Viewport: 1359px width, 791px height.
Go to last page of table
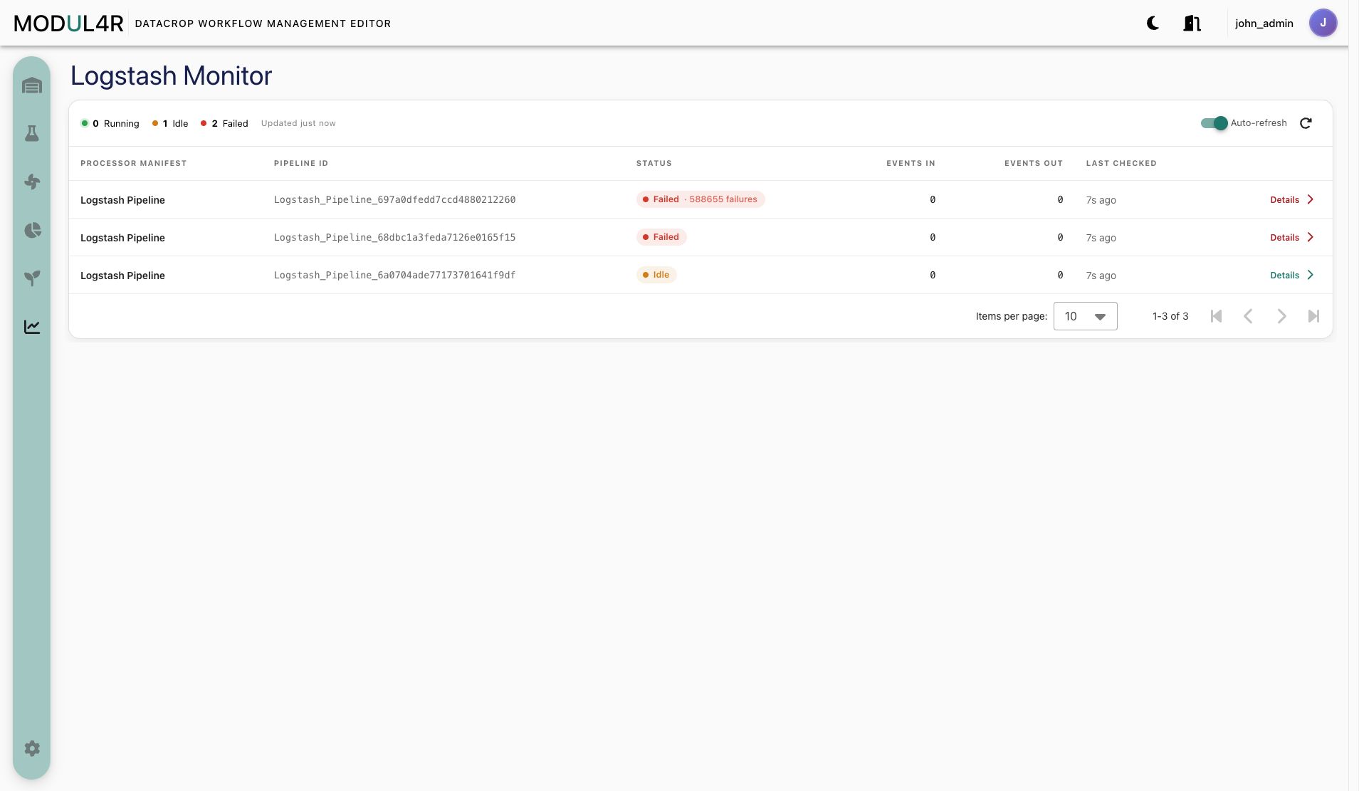[x=1313, y=316]
